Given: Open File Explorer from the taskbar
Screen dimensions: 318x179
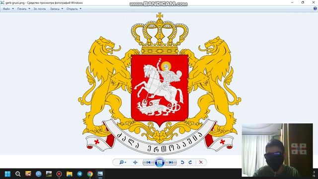Looking at the screenshot, I should pyautogui.click(x=70, y=174).
